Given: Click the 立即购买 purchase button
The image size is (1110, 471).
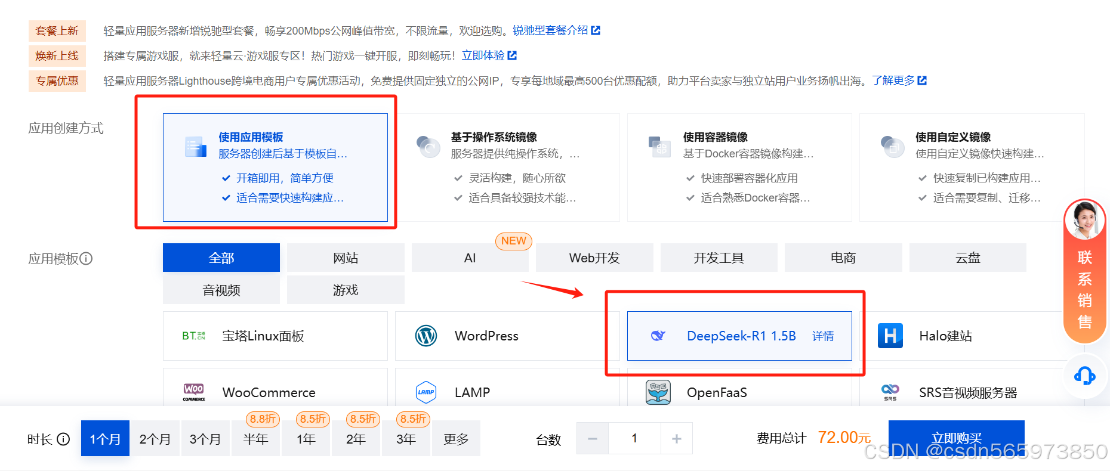Looking at the screenshot, I should click(x=956, y=438).
